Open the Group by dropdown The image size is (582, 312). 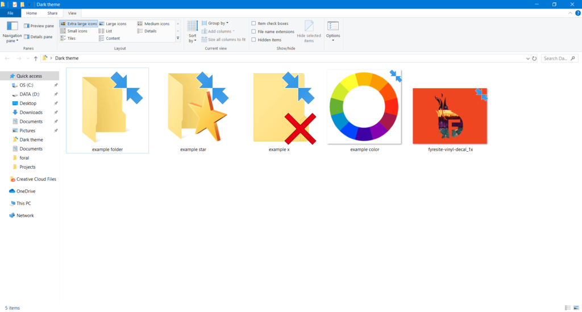coord(218,23)
